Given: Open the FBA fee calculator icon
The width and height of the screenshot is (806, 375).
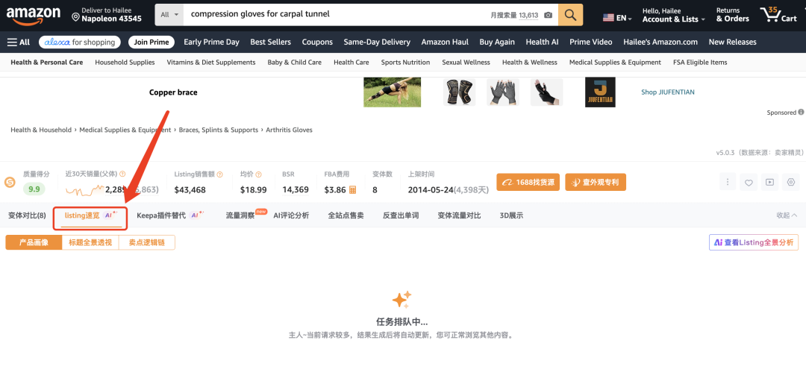Looking at the screenshot, I should tap(352, 190).
